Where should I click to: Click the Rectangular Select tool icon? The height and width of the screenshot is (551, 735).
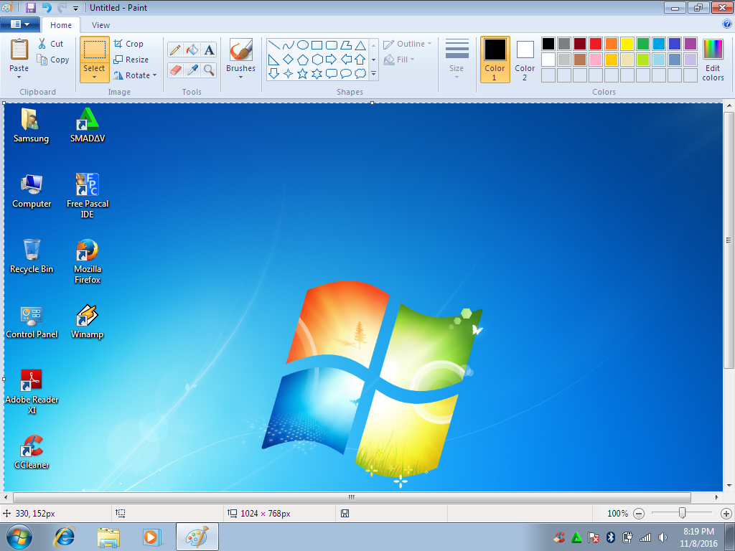94,50
